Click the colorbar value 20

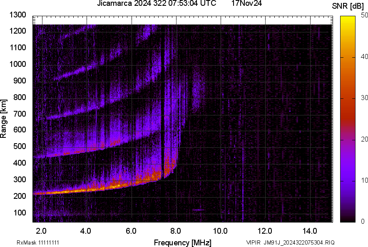point(365,139)
